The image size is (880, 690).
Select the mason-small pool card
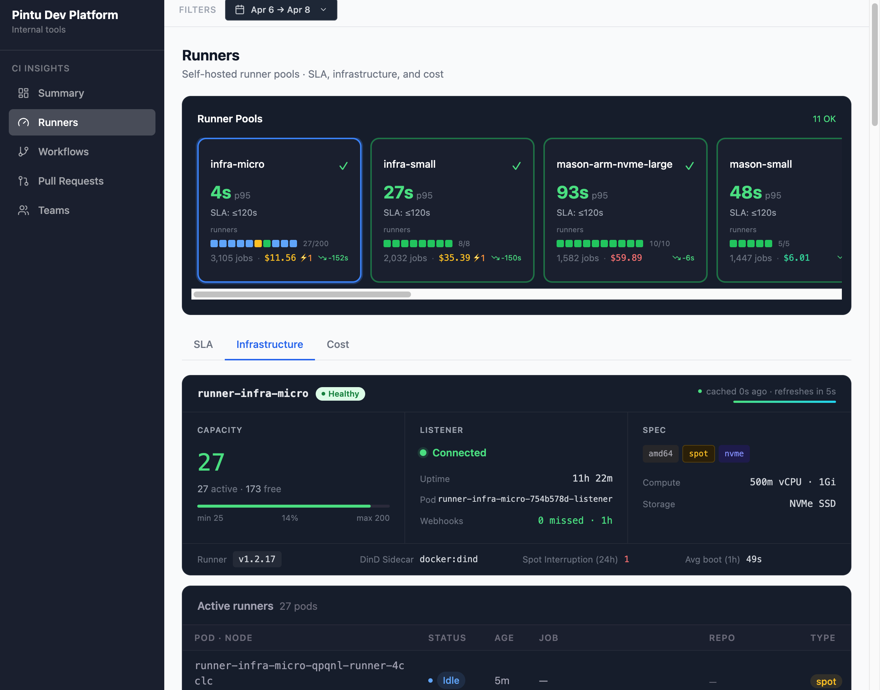pyautogui.click(x=778, y=210)
